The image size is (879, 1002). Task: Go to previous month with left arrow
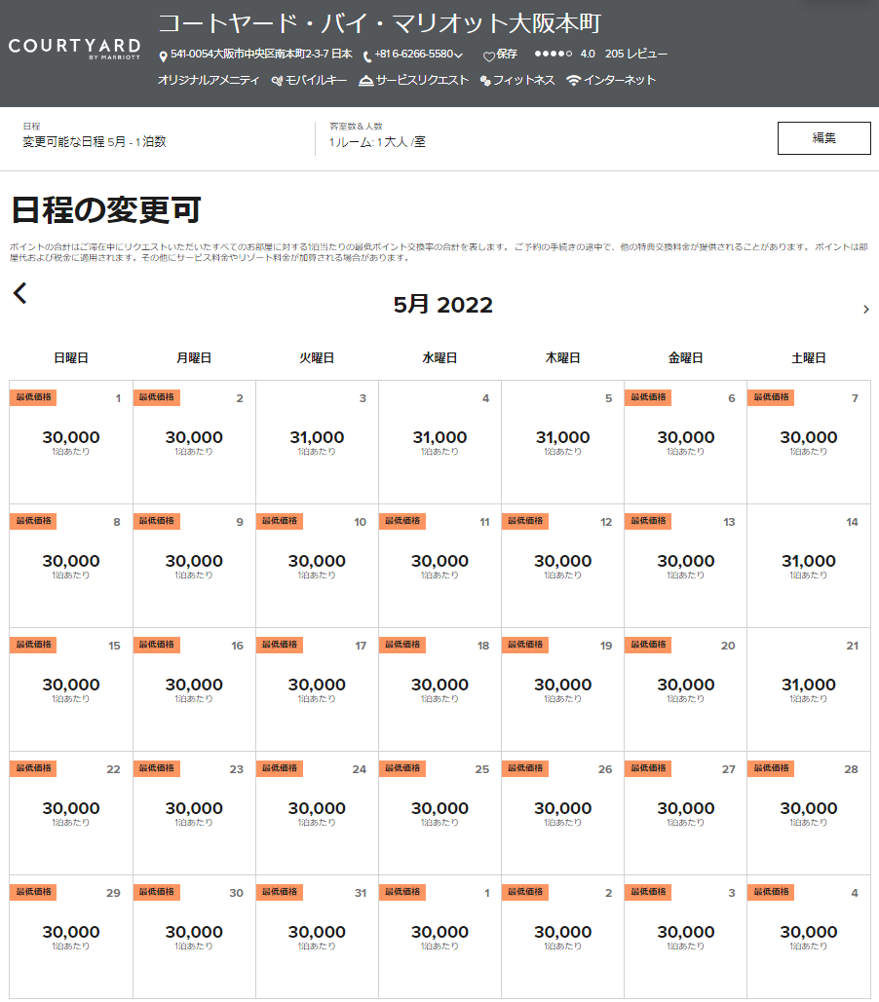pos(19,293)
